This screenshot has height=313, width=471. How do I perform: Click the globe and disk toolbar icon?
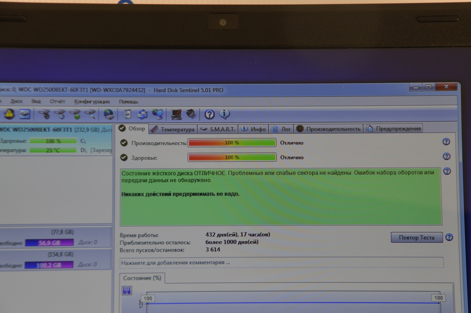pos(109,114)
